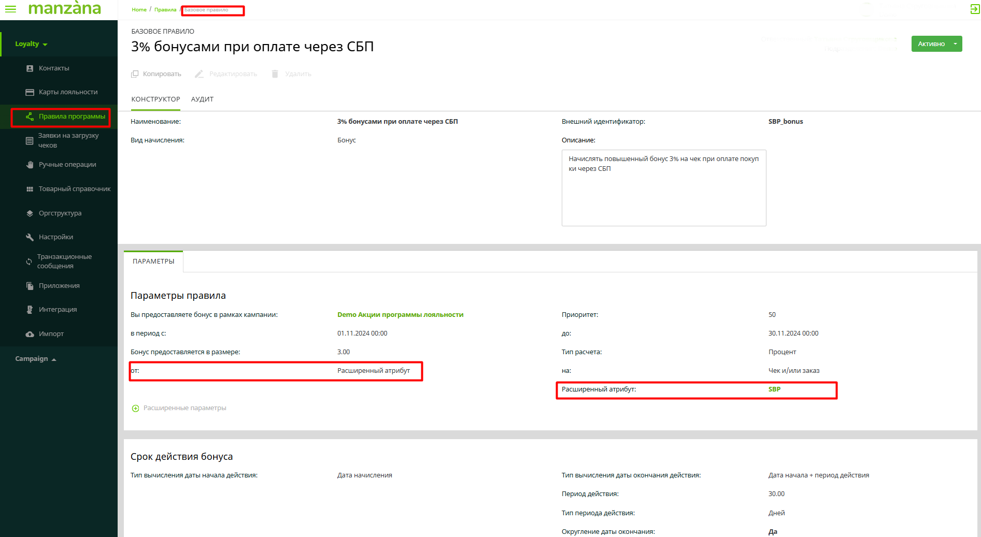The width and height of the screenshot is (981, 537).
Task: Open Правила программы in sidebar
Action: tap(72, 117)
